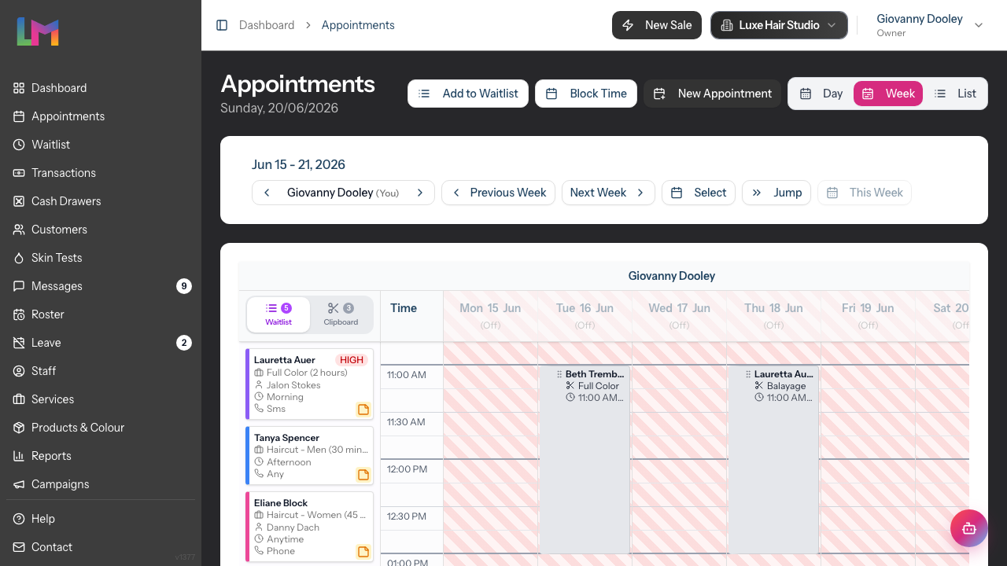Viewport: 1007px width, 566px height.
Task: Click the New Appointment button
Action: click(x=713, y=94)
